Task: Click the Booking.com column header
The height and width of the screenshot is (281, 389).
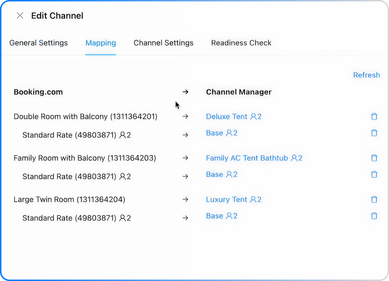Action: pos(38,92)
